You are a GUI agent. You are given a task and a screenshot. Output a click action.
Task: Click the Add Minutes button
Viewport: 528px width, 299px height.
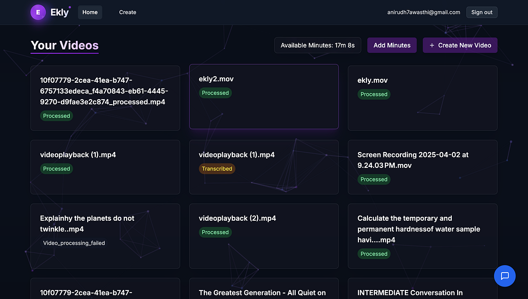(392, 45)
